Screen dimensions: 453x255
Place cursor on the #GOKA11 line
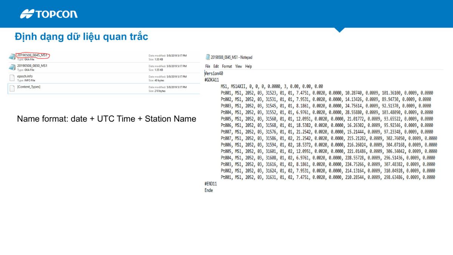(211, 80)
